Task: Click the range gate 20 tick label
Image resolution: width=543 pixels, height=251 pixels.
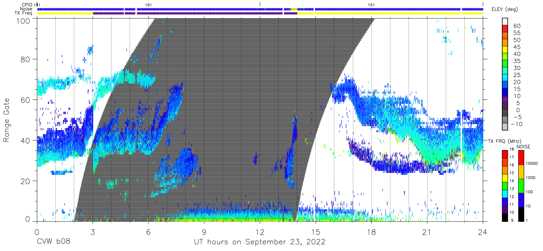Action: click(x=25, y=181)
